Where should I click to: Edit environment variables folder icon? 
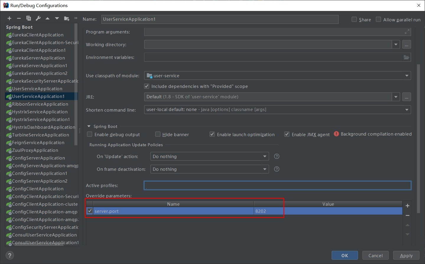point(407,57)
